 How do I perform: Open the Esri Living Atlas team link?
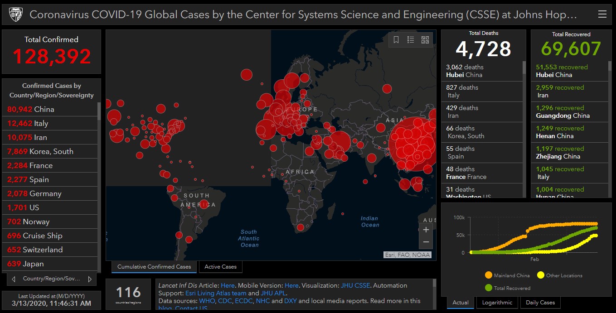216,293
